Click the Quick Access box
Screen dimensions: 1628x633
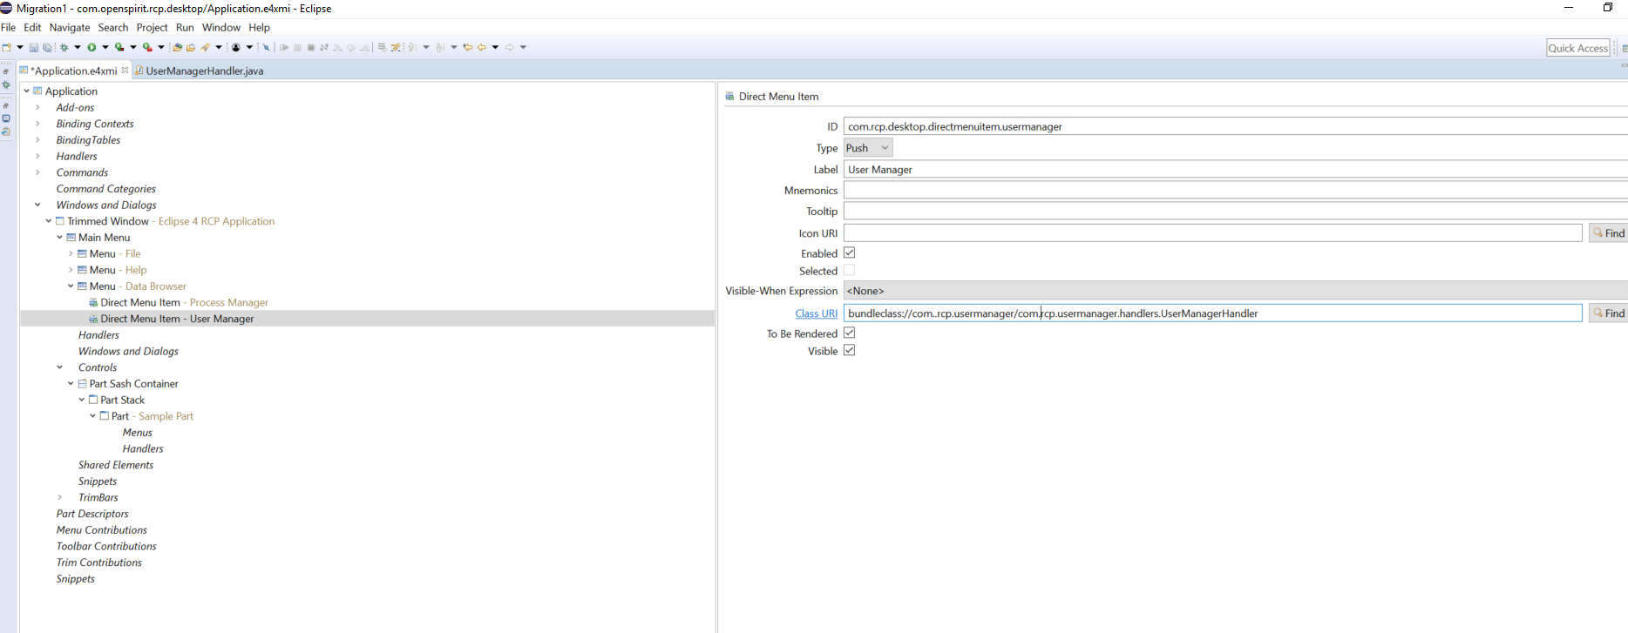tap(1578, 48)
